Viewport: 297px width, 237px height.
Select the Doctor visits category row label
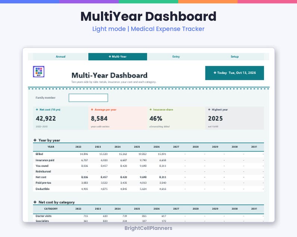pos(43,216)
